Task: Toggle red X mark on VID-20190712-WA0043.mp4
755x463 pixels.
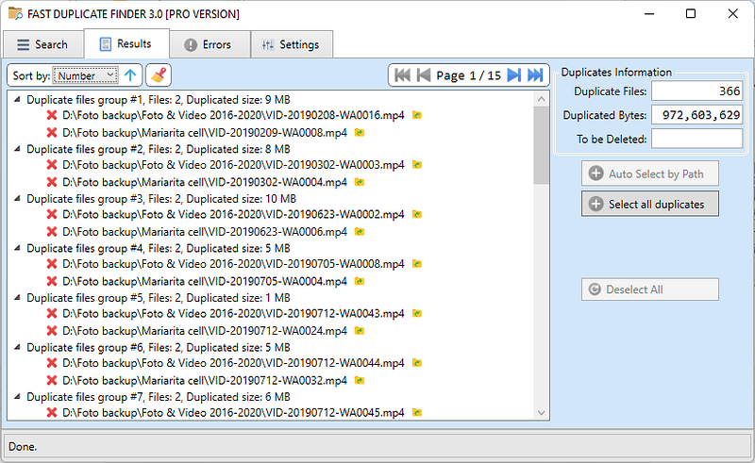Action: [x=52, y=313]
